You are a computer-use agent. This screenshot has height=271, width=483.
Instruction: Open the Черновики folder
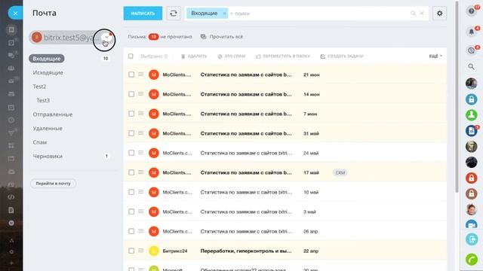pyautogui.click(x=48, y=156)
